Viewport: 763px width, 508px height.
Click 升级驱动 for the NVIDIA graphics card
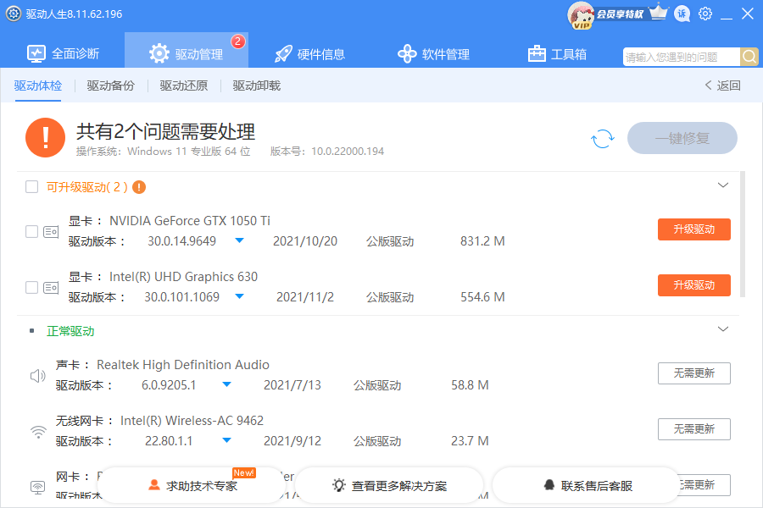(693, 229)
